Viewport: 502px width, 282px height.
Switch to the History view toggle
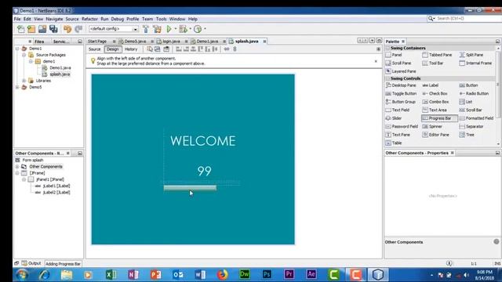pos(131,49)
